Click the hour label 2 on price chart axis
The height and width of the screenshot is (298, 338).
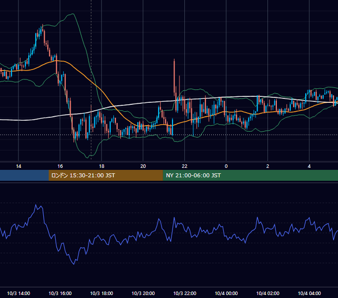[x=268, y=166]
